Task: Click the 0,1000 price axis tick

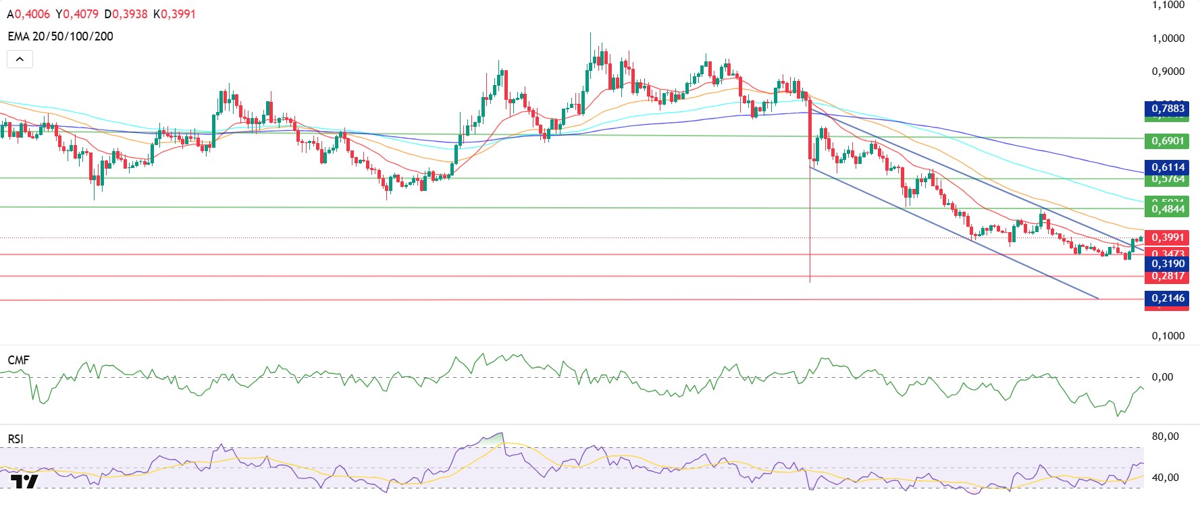Action: (1168, 336)
